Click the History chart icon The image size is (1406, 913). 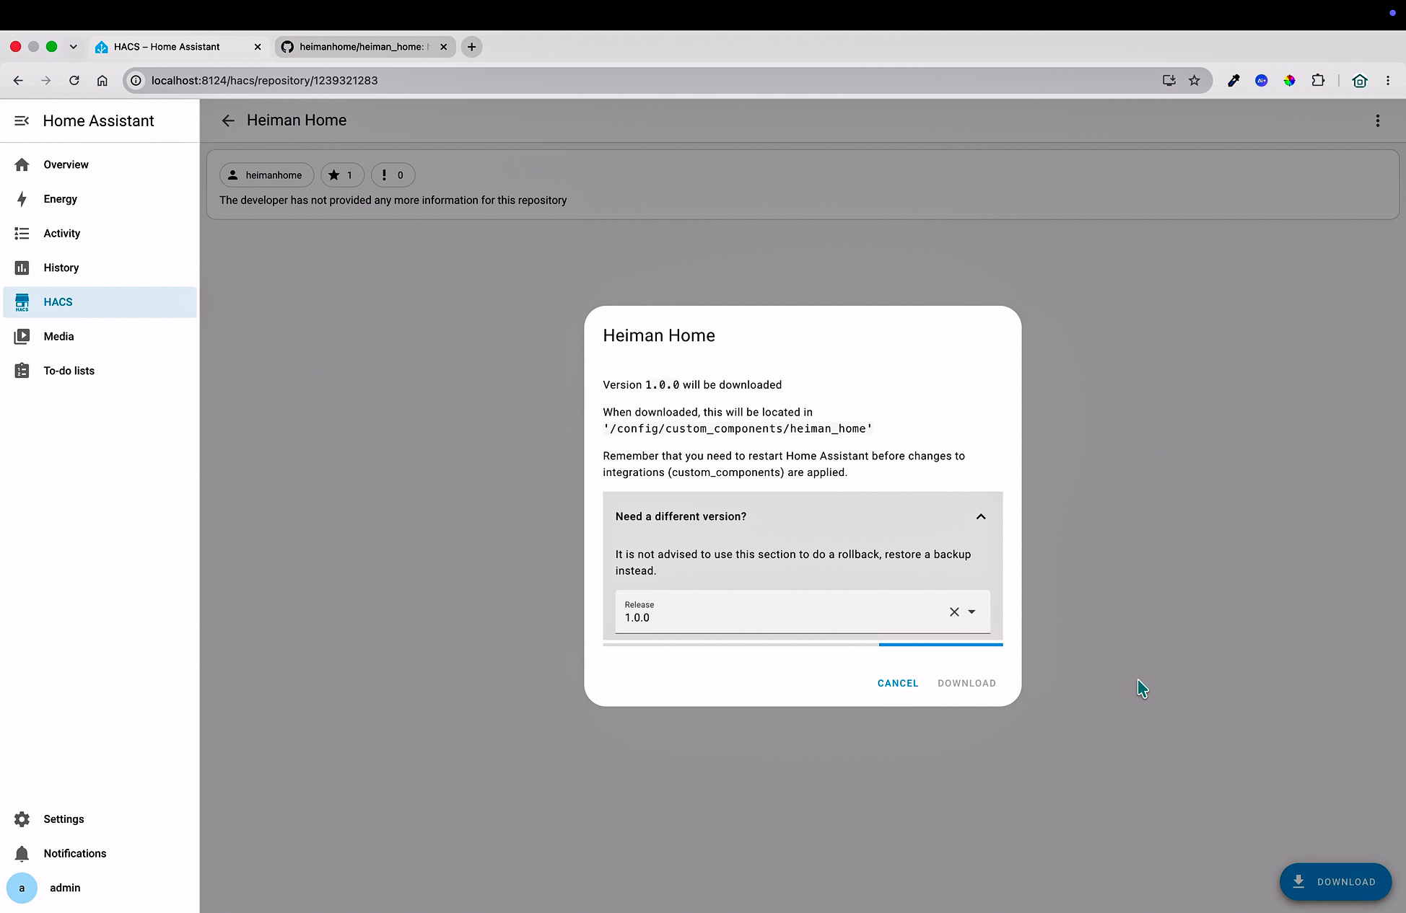(x=22, y=268)
